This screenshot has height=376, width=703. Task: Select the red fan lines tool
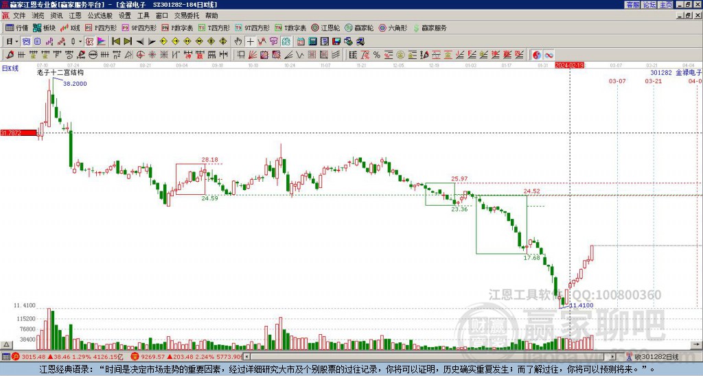point(253,55)
